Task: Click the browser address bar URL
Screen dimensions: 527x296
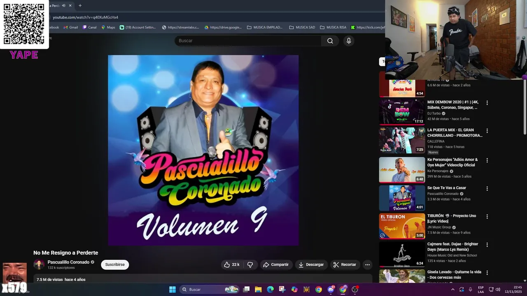Action: point(86,17)
